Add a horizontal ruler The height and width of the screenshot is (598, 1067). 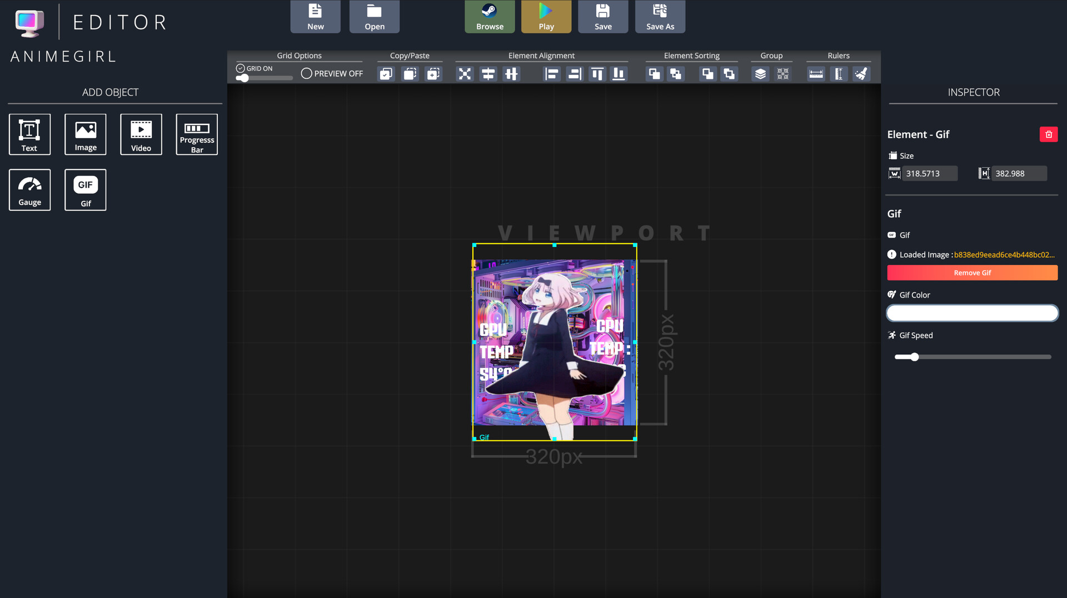coord(816,74)
